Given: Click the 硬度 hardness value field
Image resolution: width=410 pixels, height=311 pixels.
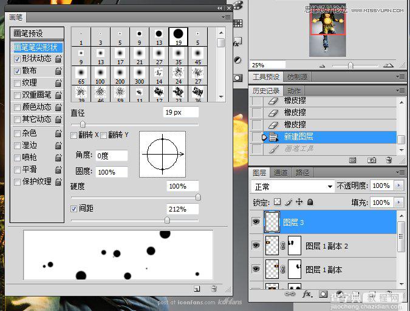Looking at the screenshot, I should tap(182, 186).
